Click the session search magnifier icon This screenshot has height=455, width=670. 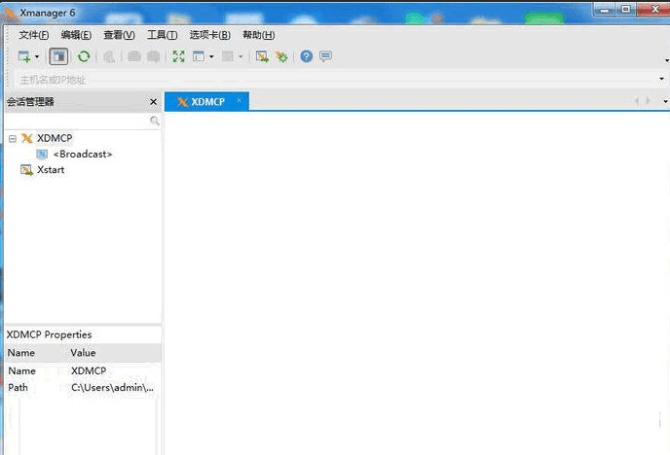pos(155,122)
